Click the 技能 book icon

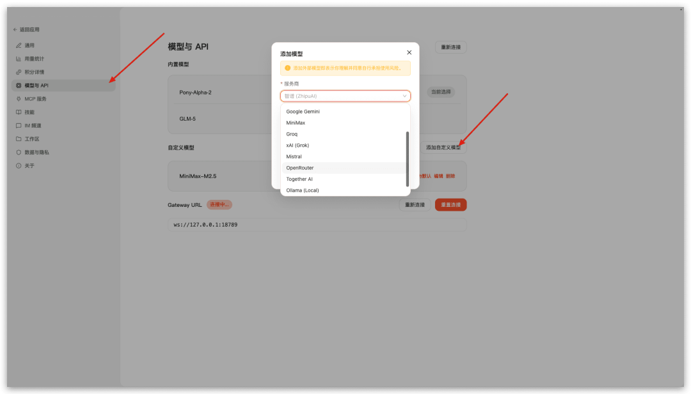[x=19, y=112]
